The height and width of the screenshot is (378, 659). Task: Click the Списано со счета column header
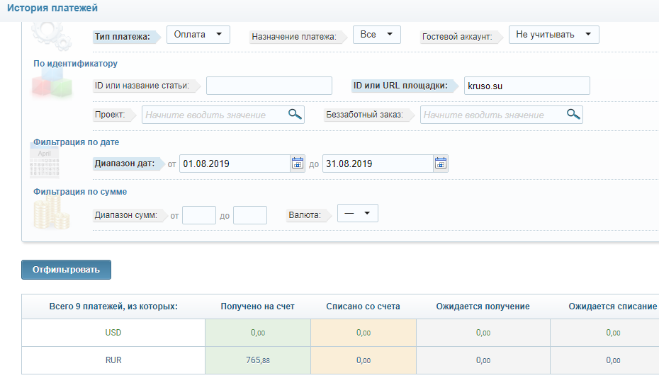pyautogui.click(x=363, y=307)
